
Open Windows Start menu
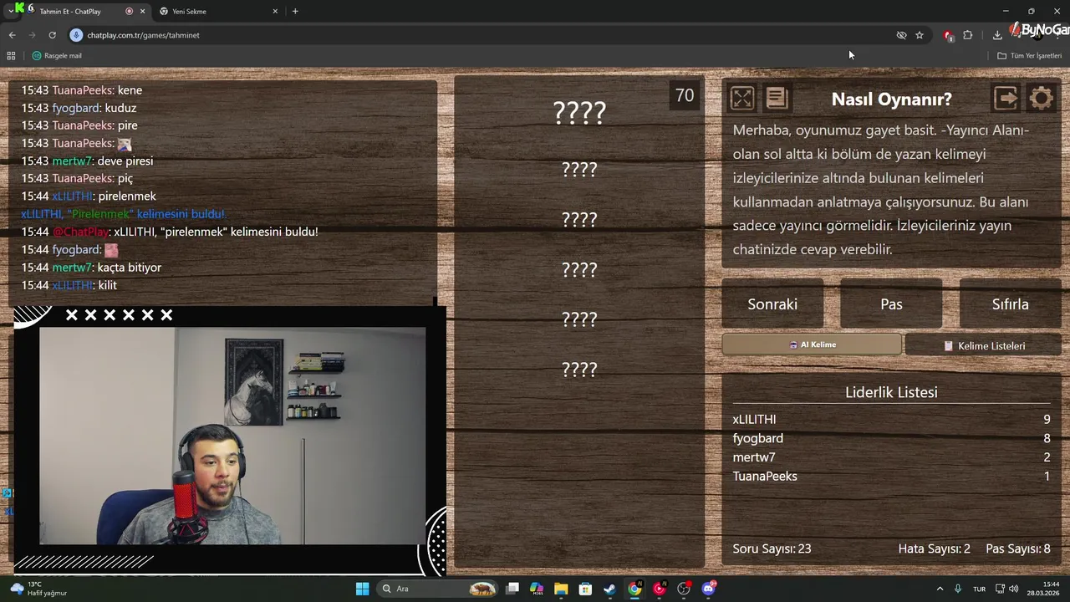pyautogui.click(x=362, y=589)
